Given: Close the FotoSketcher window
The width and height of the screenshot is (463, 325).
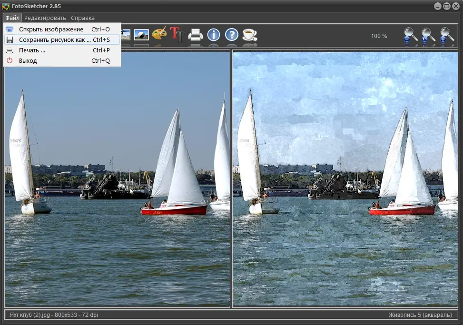Looking at the screenshot, I should click(x=456, y=6).
